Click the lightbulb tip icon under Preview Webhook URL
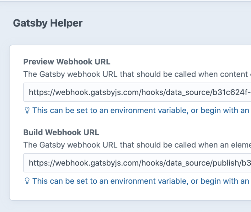Image resolution: width=251 pixels, height=212 pixels. pos(27,110)
